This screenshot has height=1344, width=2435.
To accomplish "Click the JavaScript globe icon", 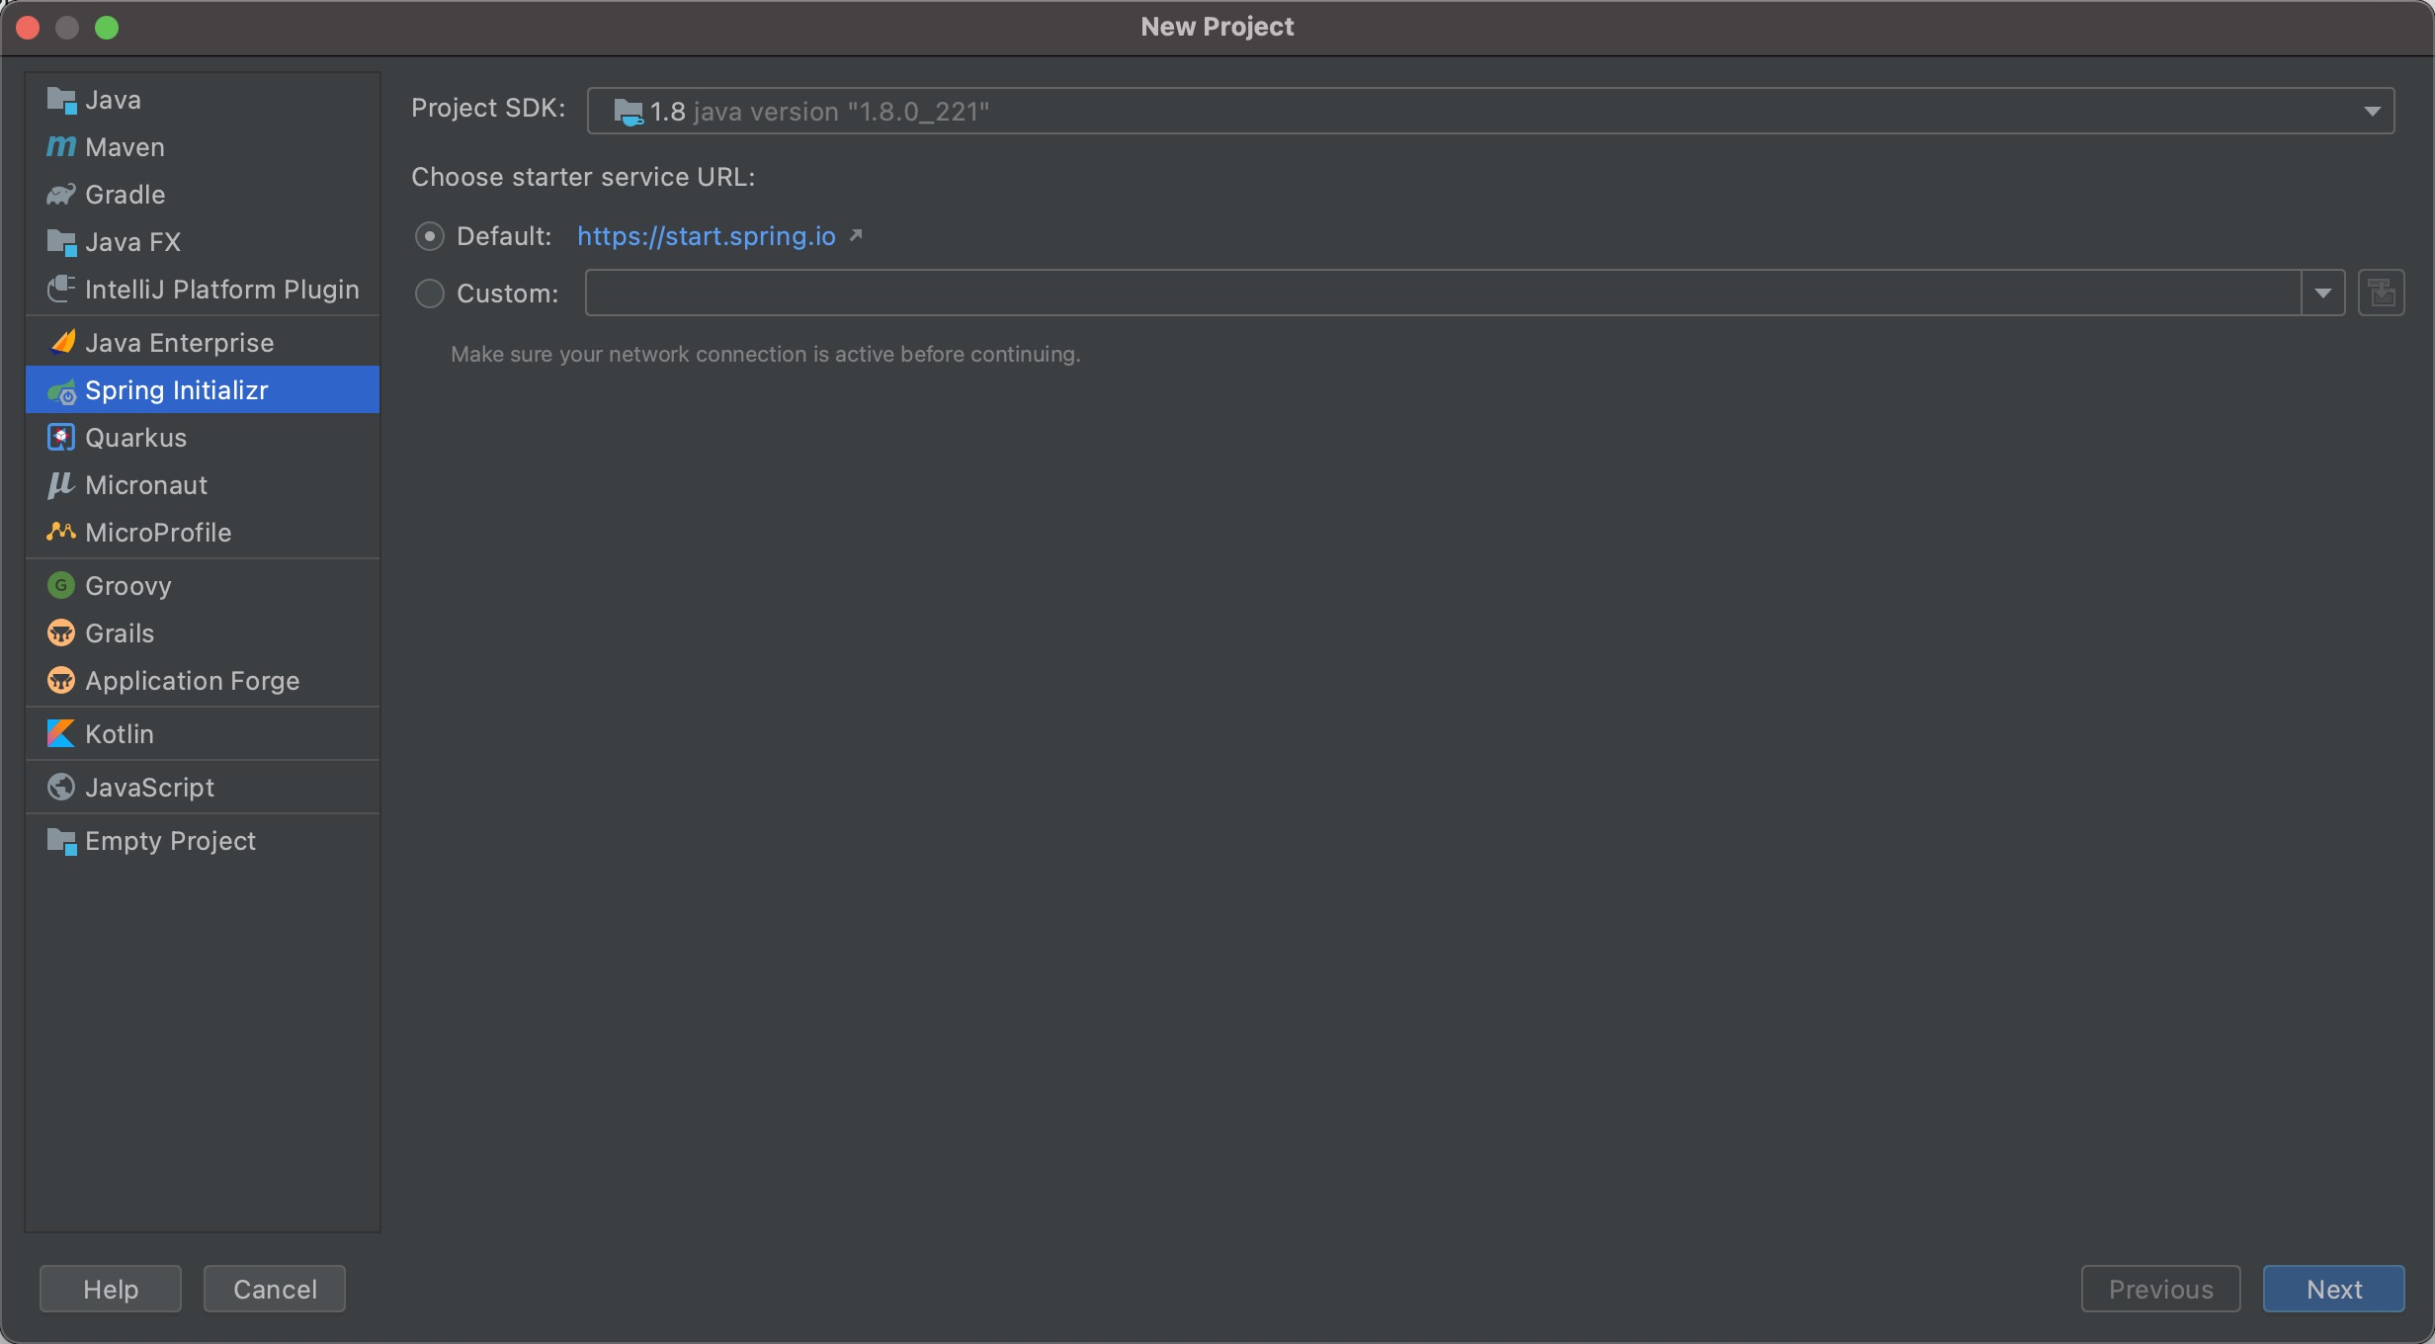I will pos(61,788).
